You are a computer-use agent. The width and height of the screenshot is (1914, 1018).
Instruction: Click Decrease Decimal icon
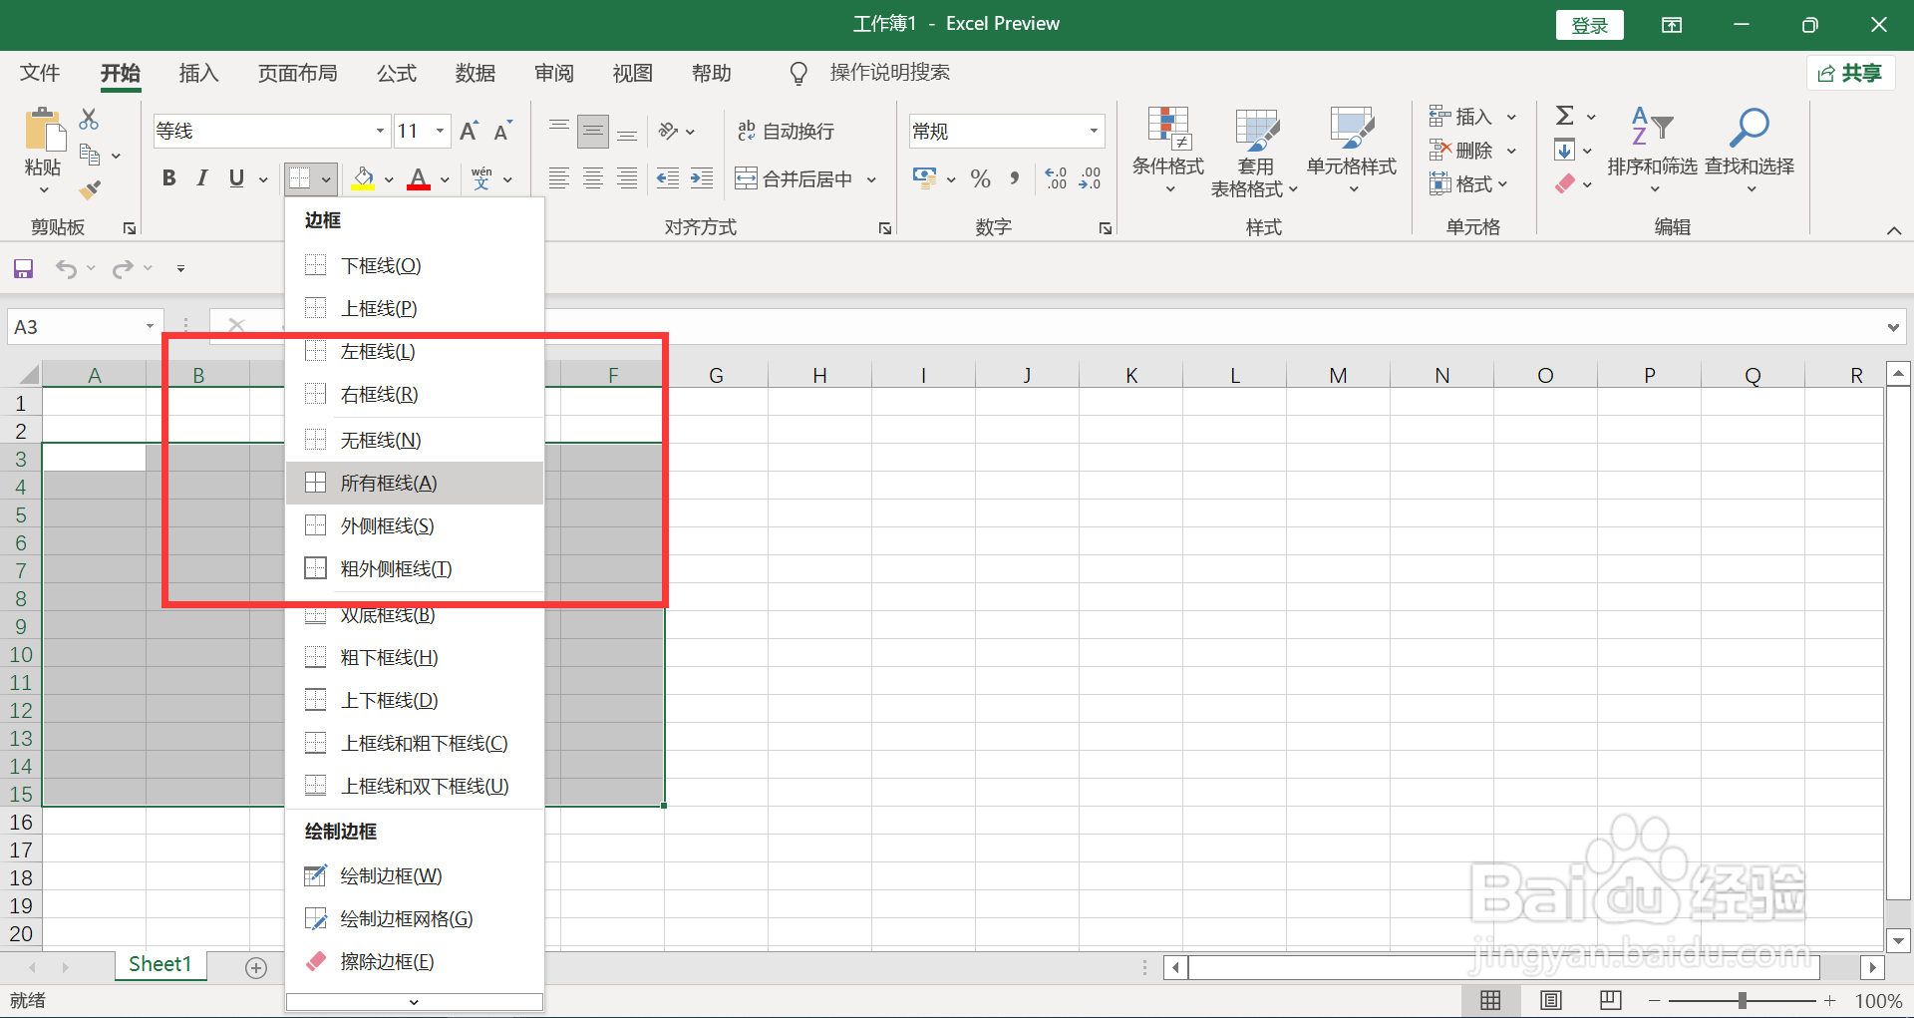tap(1091, 178)
